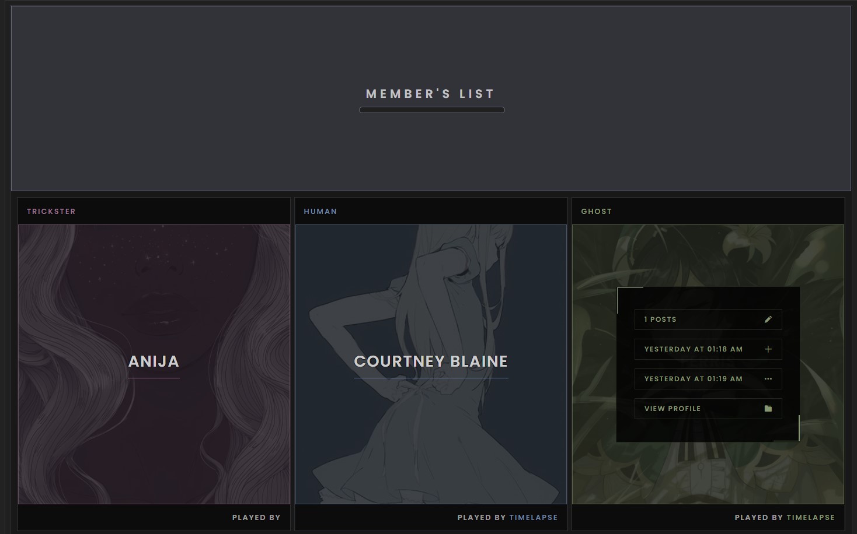Click the folder icon beside View Profile
Screen dimensions: 857x534
(768, 409)
